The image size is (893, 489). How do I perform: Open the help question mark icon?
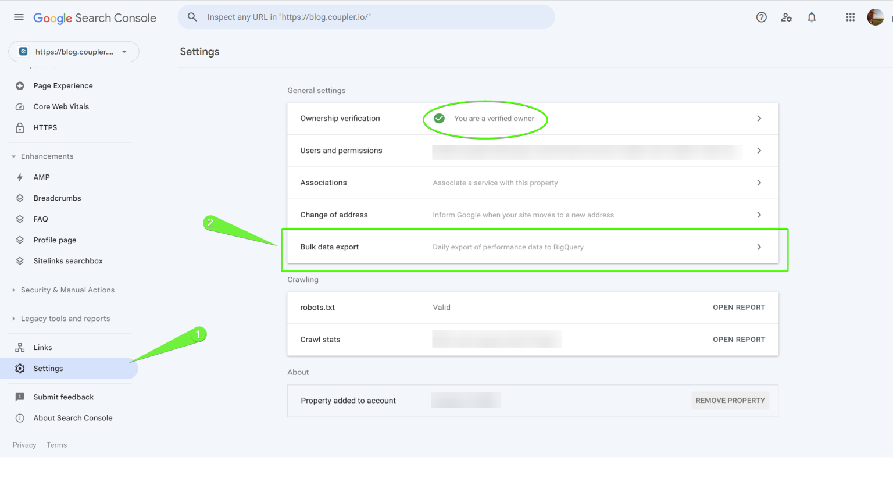[x=761, y=17]
